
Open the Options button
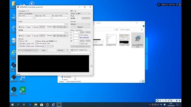[x=61, y=50]
